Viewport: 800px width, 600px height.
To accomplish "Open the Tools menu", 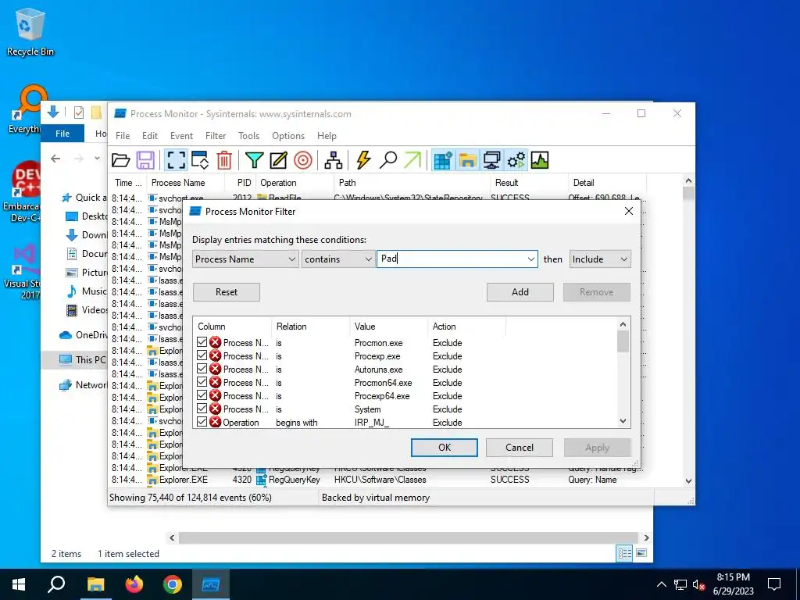I will pos(249,136).
